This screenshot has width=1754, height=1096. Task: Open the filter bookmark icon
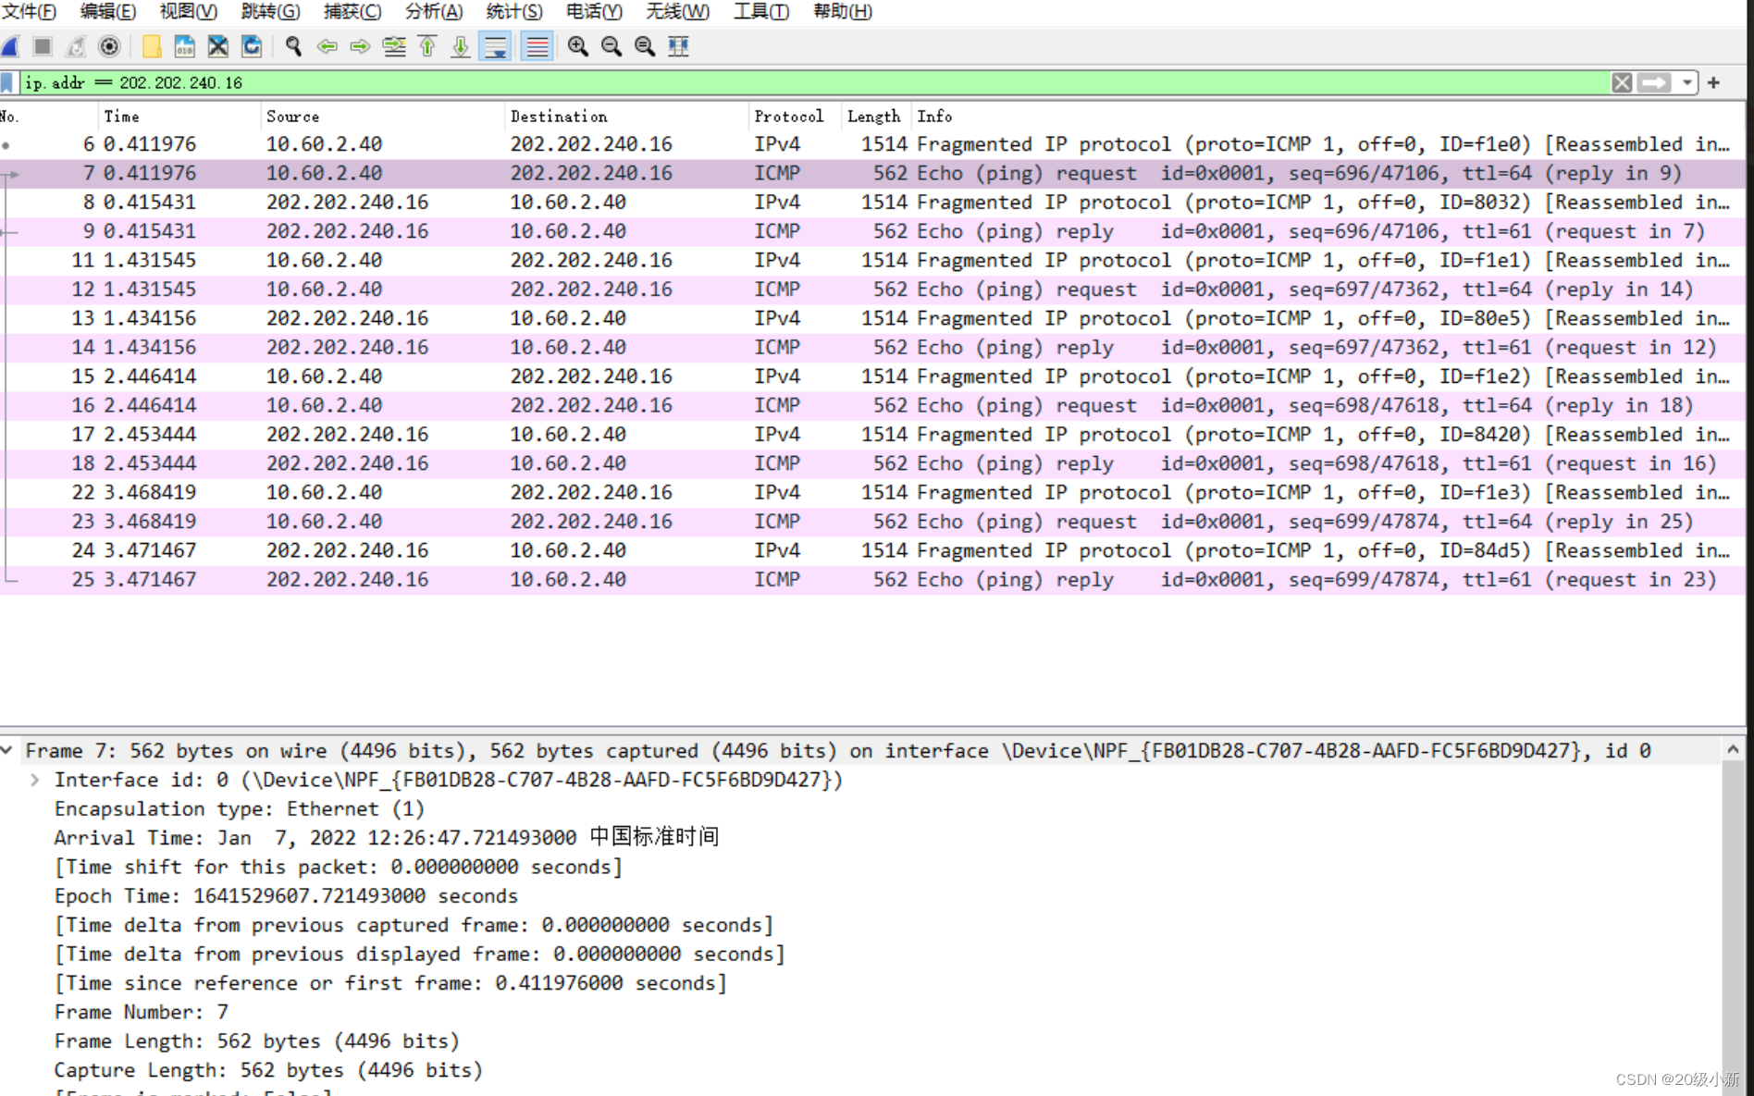7,82
